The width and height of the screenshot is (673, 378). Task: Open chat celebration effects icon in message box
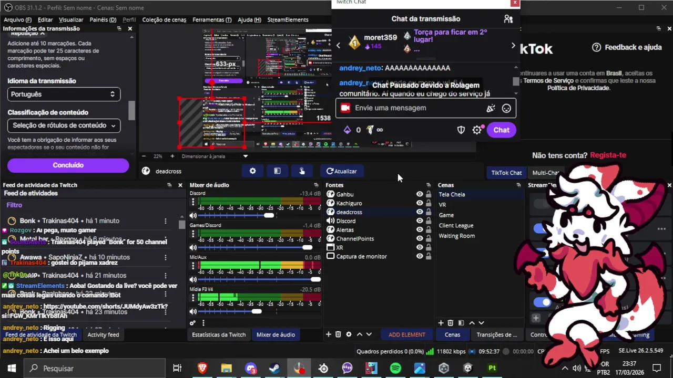point(491,108)
